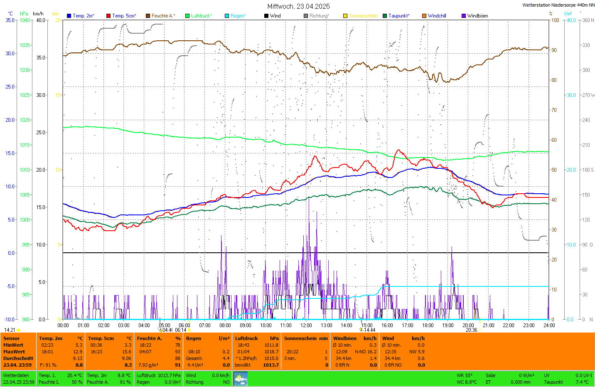Toggle the Richtung series via its legend label
Image resolution: width=595 pixels, height=387 pixels.
click(319, 16)
